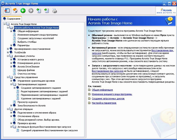Collapse Начало работы с Acronis node
This screenshot has height=140, width=177.
coord(8,27)
